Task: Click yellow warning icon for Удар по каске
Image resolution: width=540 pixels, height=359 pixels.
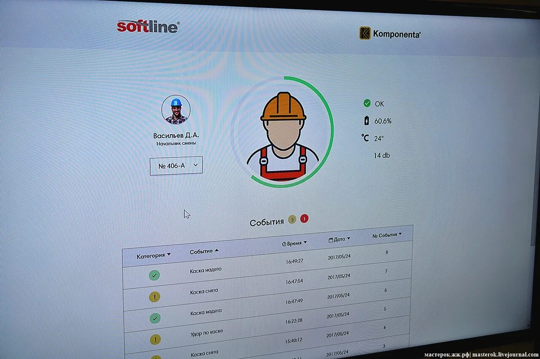Action: [155, 339]
